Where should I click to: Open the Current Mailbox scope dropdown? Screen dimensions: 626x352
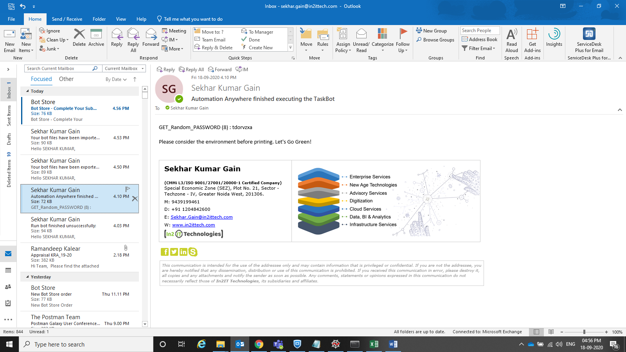(124, 68)
